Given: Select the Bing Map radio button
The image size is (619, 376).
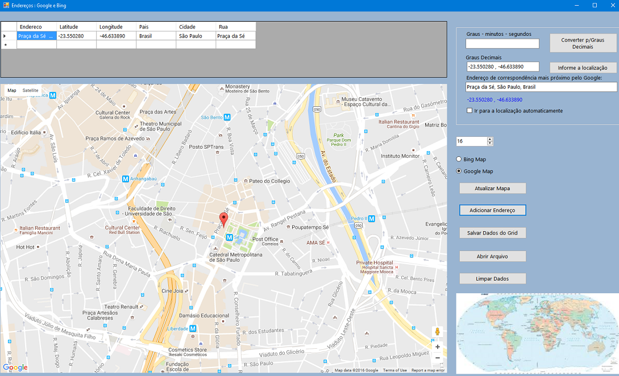Looking at the screenshot, I should [x=459, y=159].
